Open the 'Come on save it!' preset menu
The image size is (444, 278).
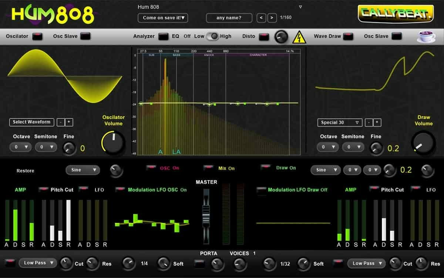click(x=163, y=18)
